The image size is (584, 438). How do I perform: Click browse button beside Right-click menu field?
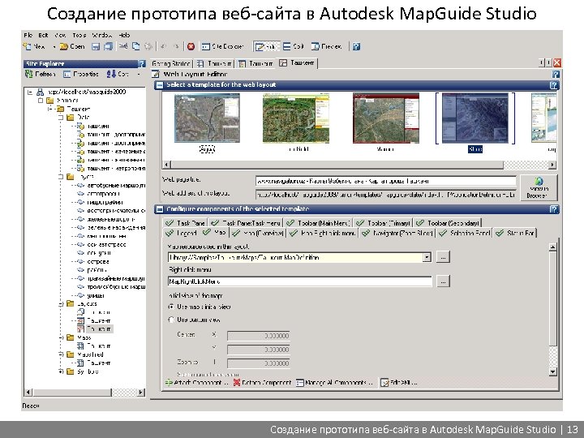[x=443, y=281]
